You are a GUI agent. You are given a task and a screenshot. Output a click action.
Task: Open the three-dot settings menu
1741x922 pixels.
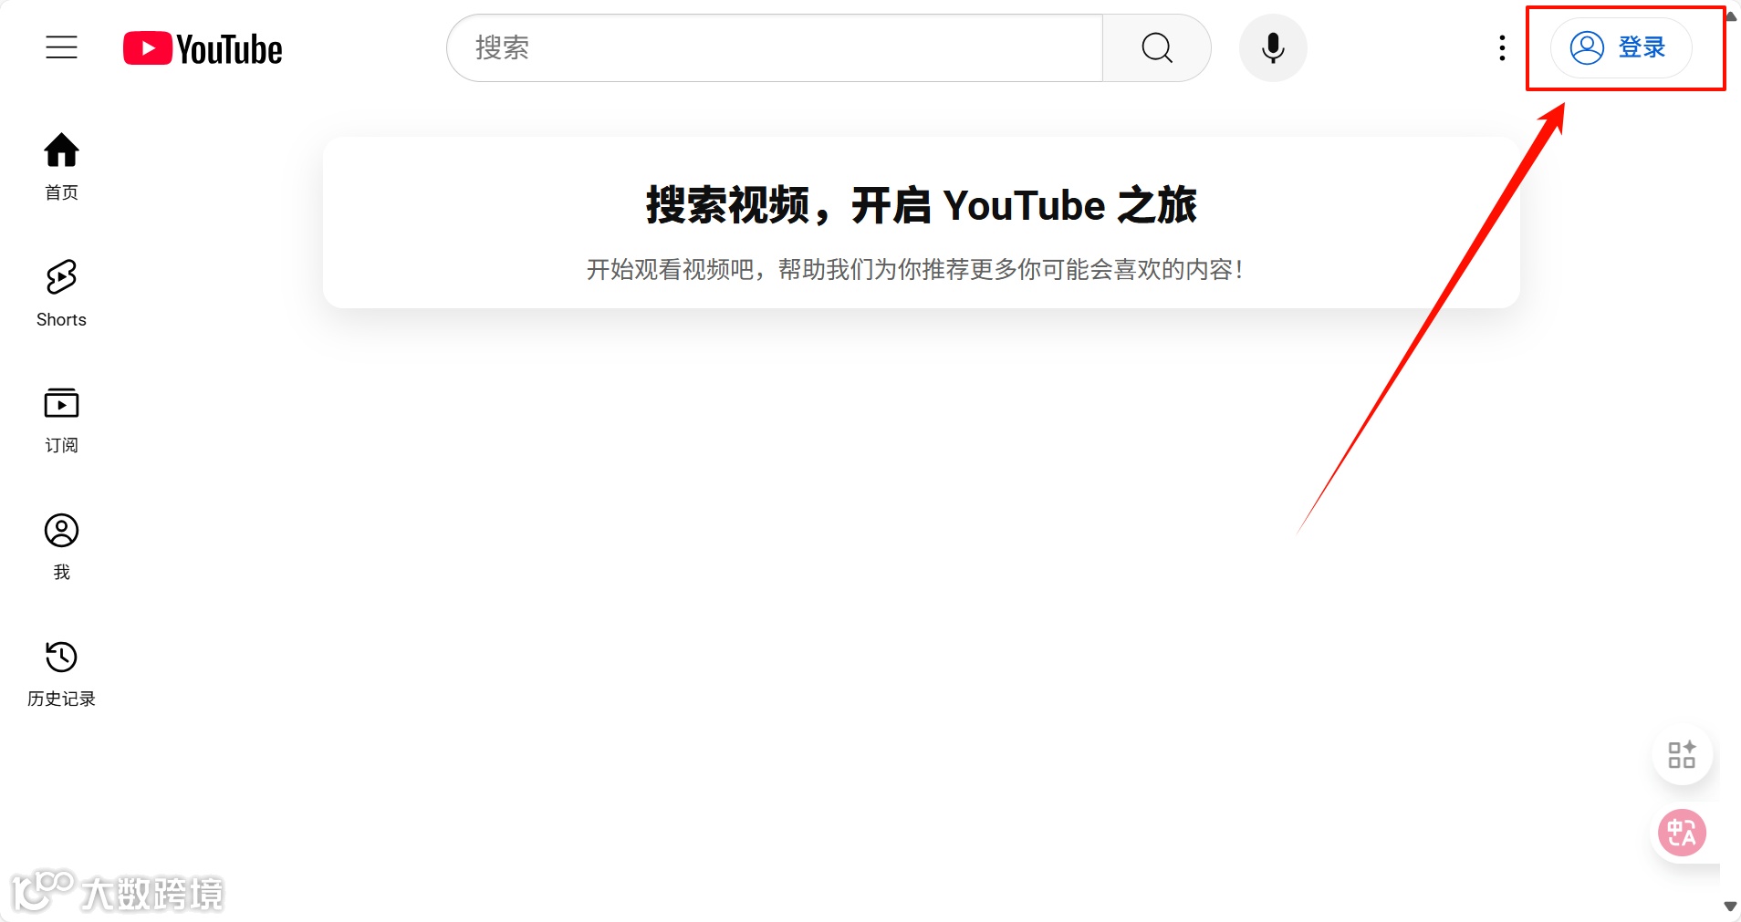[x=1502, y=47]
